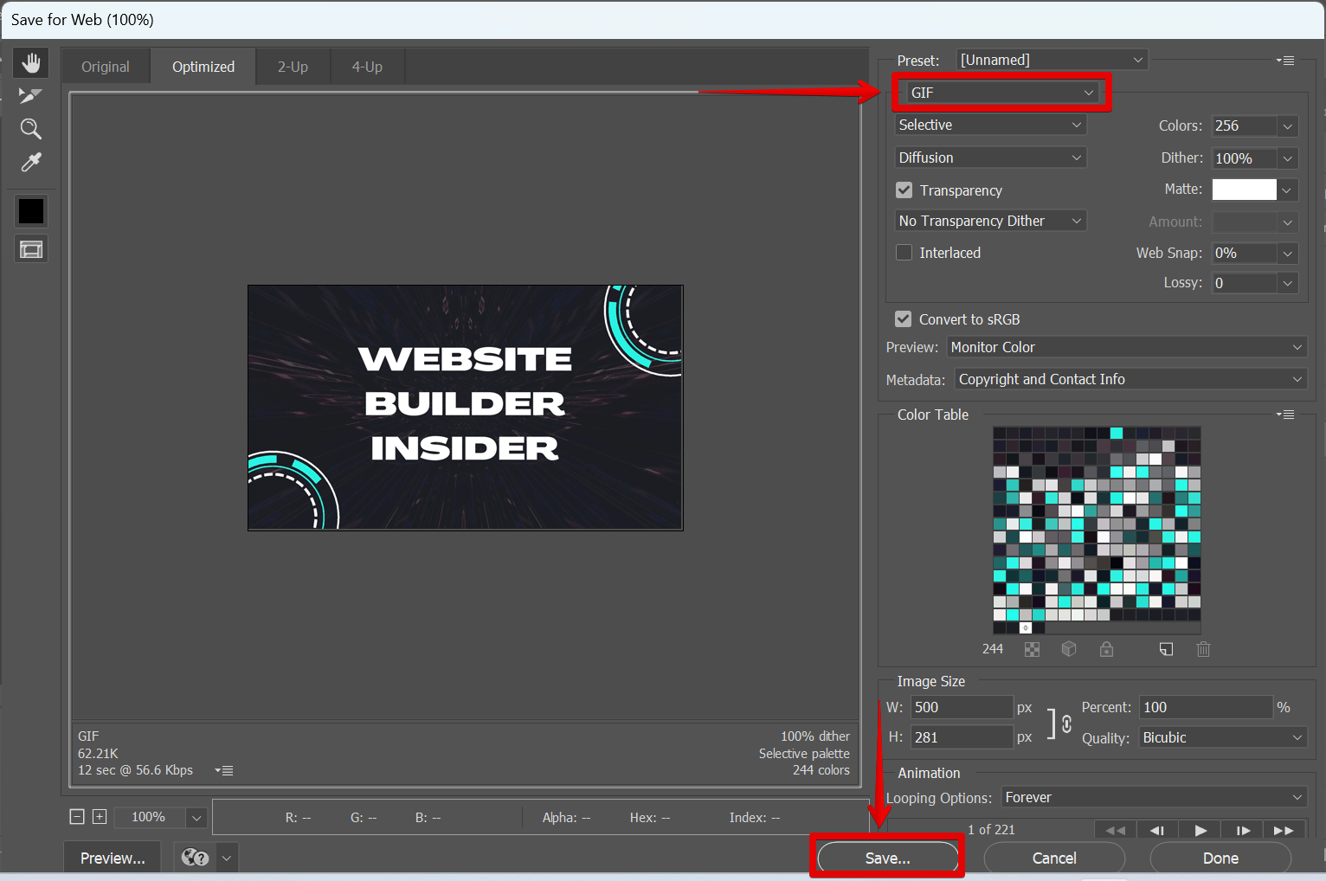
Task: Open the Metadata dropdown
Action: pyautogui.click(x=1130, y=379)
